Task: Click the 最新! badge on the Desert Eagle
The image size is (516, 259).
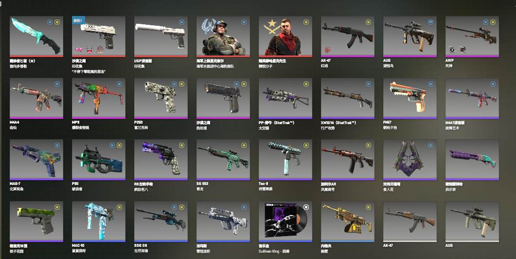Action: 78,20
